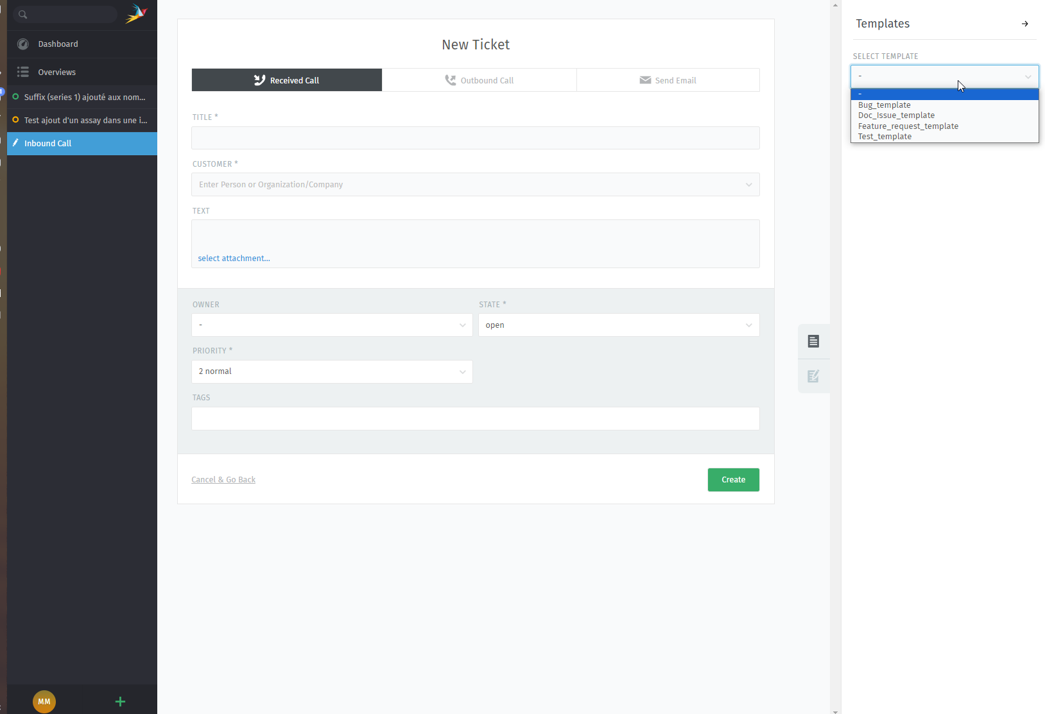Click the Title input field
Viewport: 1045px width, 714px height.
(476, 138)
